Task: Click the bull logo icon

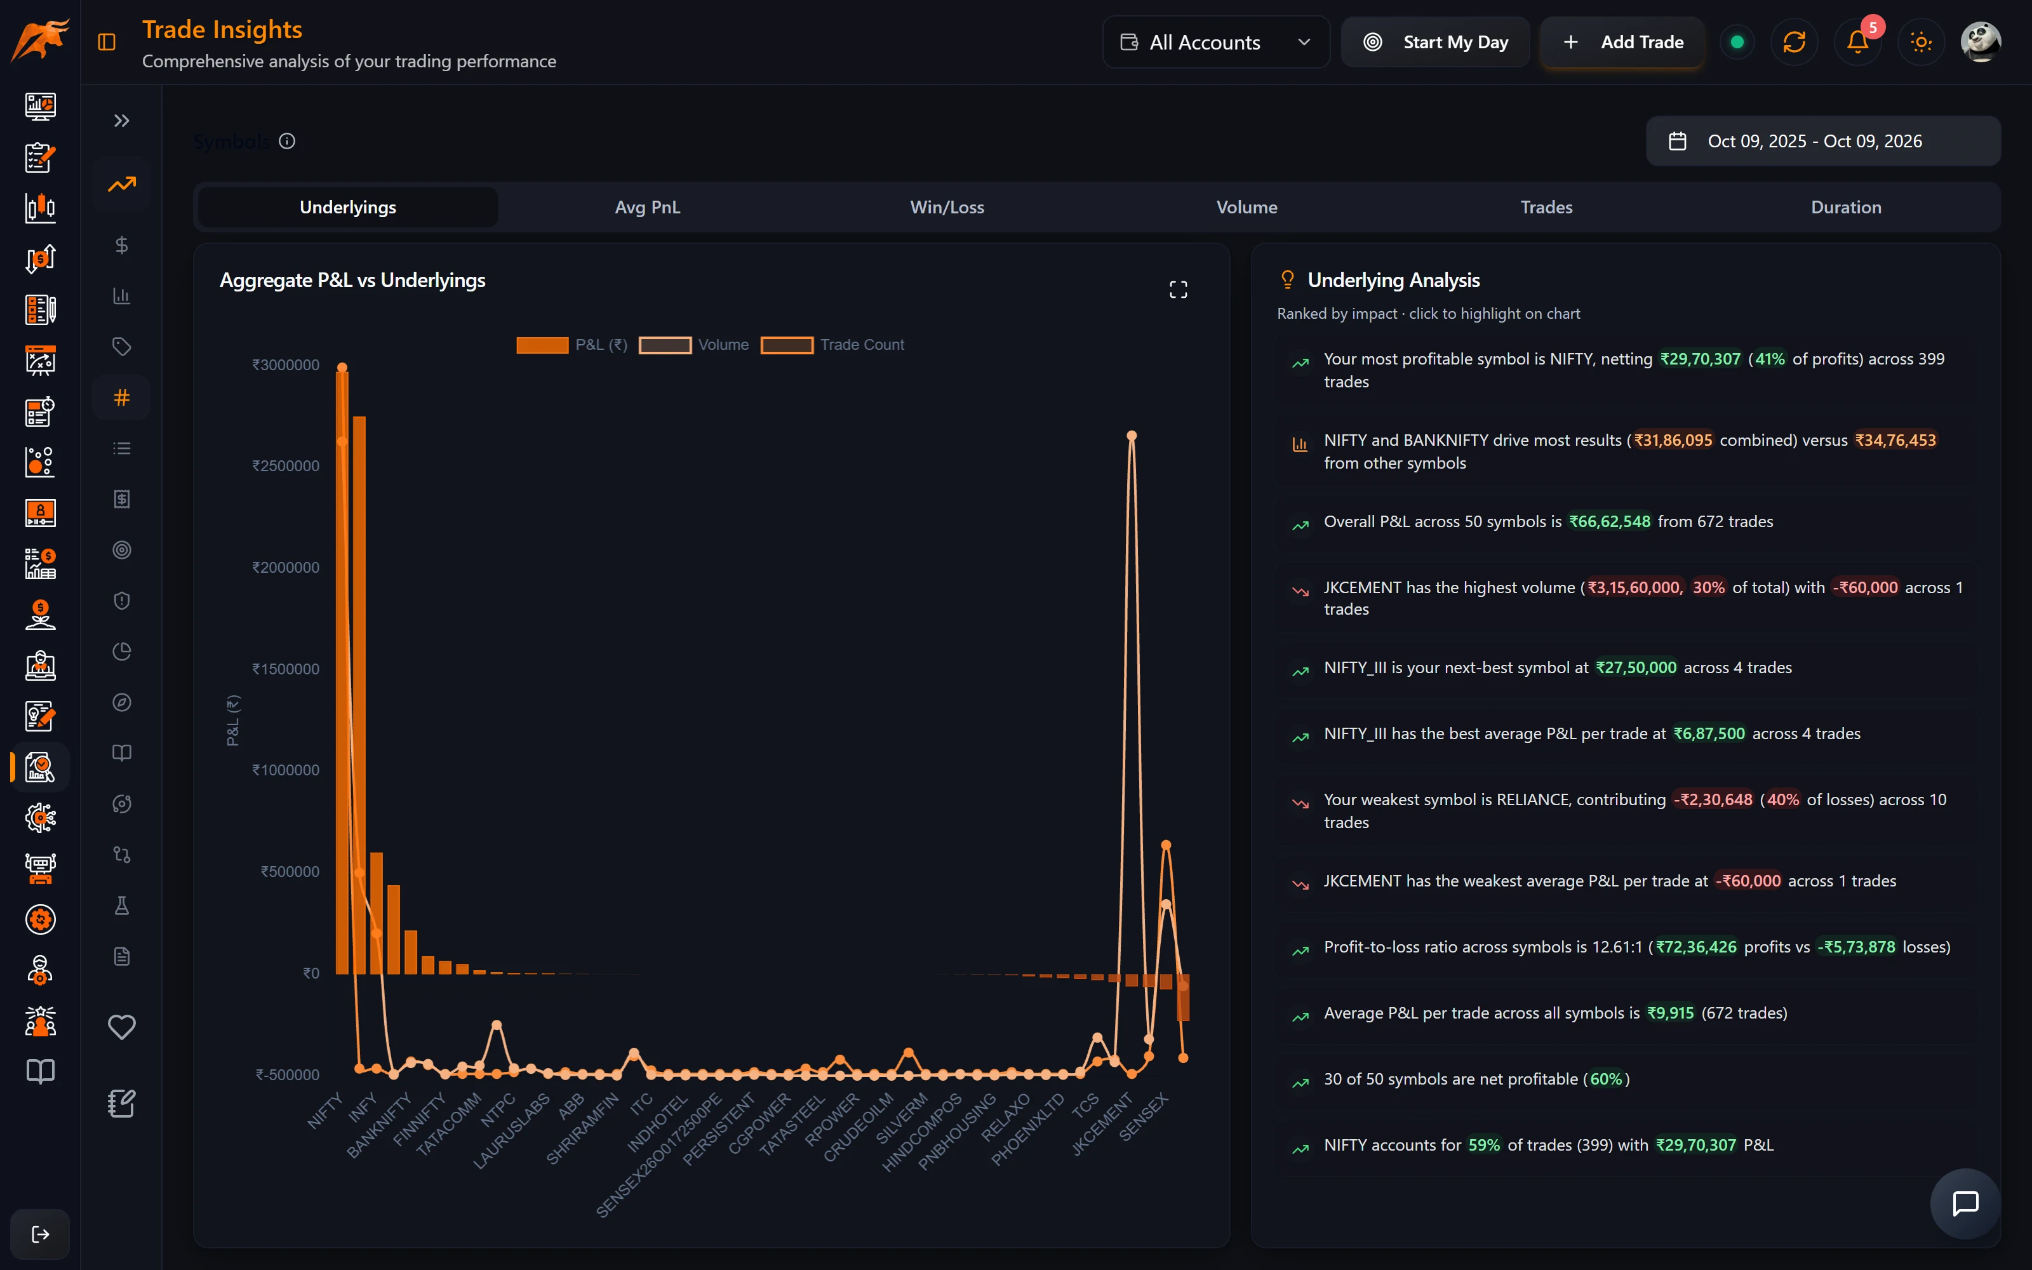Action: coord(39,40)
